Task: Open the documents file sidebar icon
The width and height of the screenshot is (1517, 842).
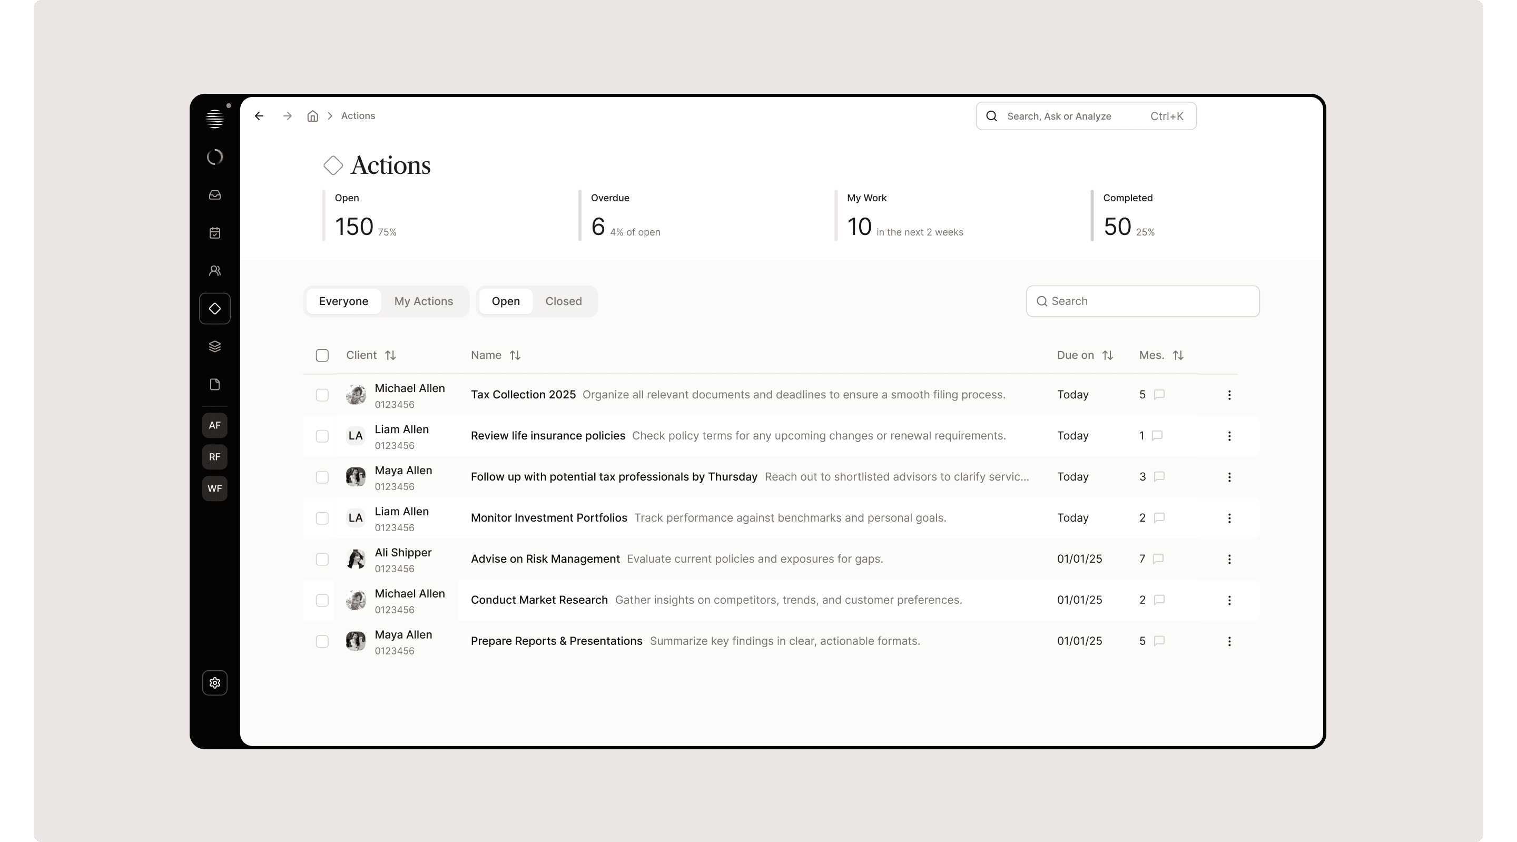Action: 215,384
